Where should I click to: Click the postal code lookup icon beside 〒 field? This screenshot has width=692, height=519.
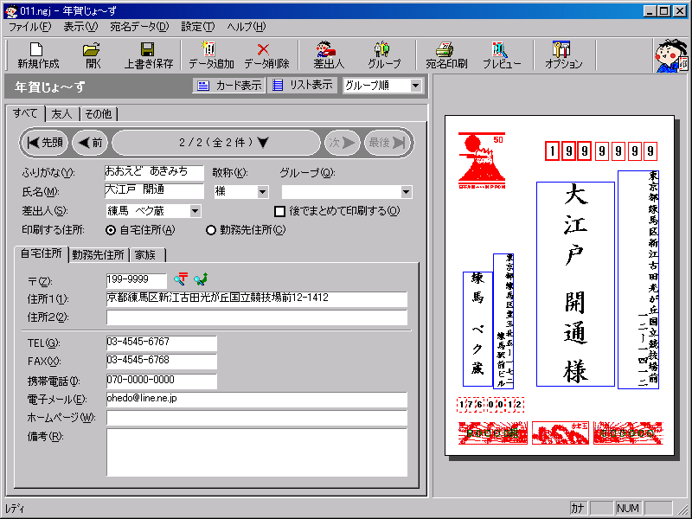tap(181, 279)
